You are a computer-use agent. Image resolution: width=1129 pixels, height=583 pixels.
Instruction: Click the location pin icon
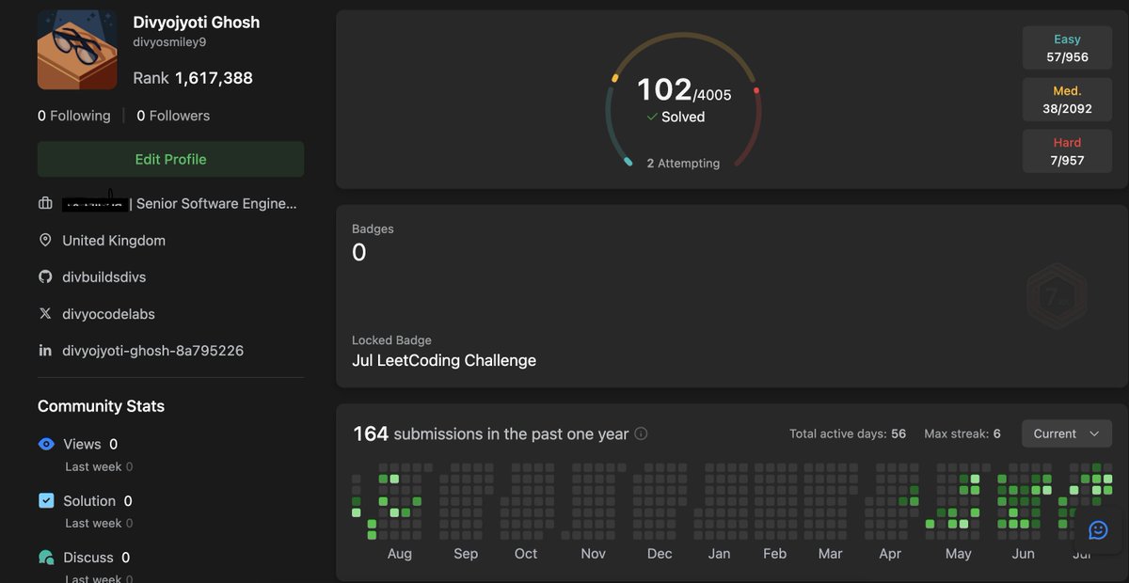[45, 241]
